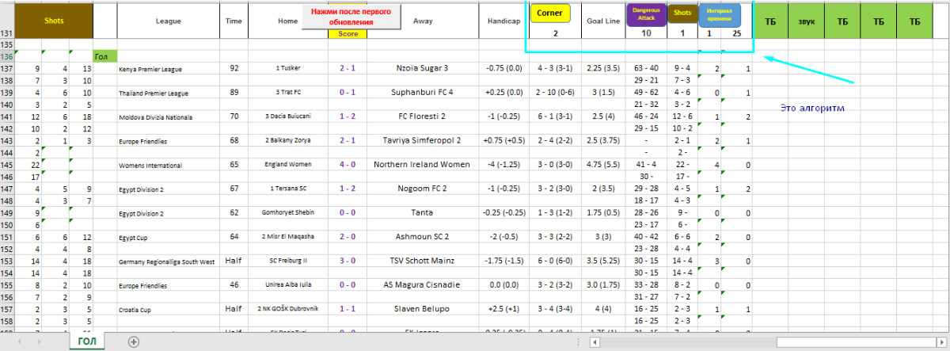950x351 pixels.
Task: Select the green Гол cell
Action: coord(104,56)
